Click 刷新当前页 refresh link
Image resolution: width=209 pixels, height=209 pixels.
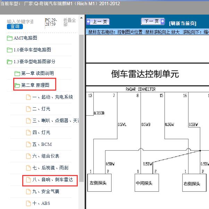[183, 24]
